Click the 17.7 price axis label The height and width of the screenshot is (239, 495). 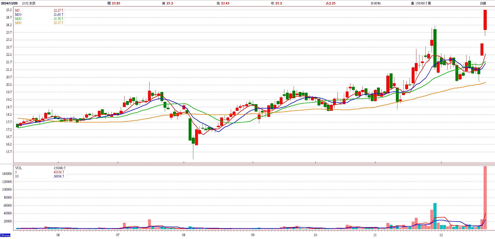point(9,122)
